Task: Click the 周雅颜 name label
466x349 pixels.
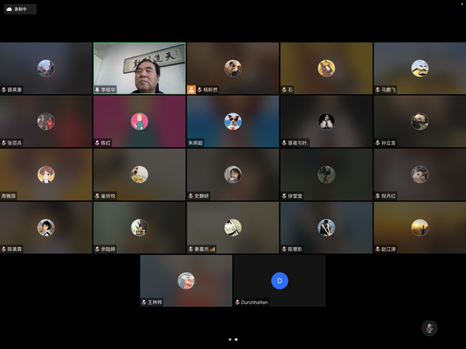Action: pos(9,196)
